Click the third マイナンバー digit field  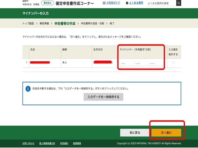click(x=156, y=63)
